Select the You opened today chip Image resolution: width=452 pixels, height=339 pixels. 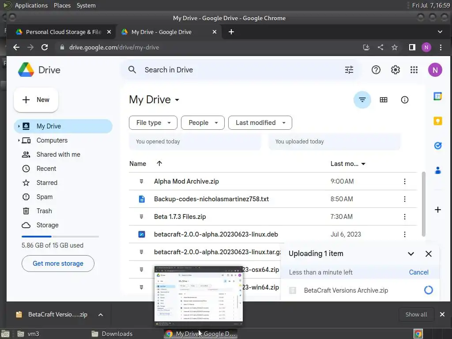click(x=195, y=142)
